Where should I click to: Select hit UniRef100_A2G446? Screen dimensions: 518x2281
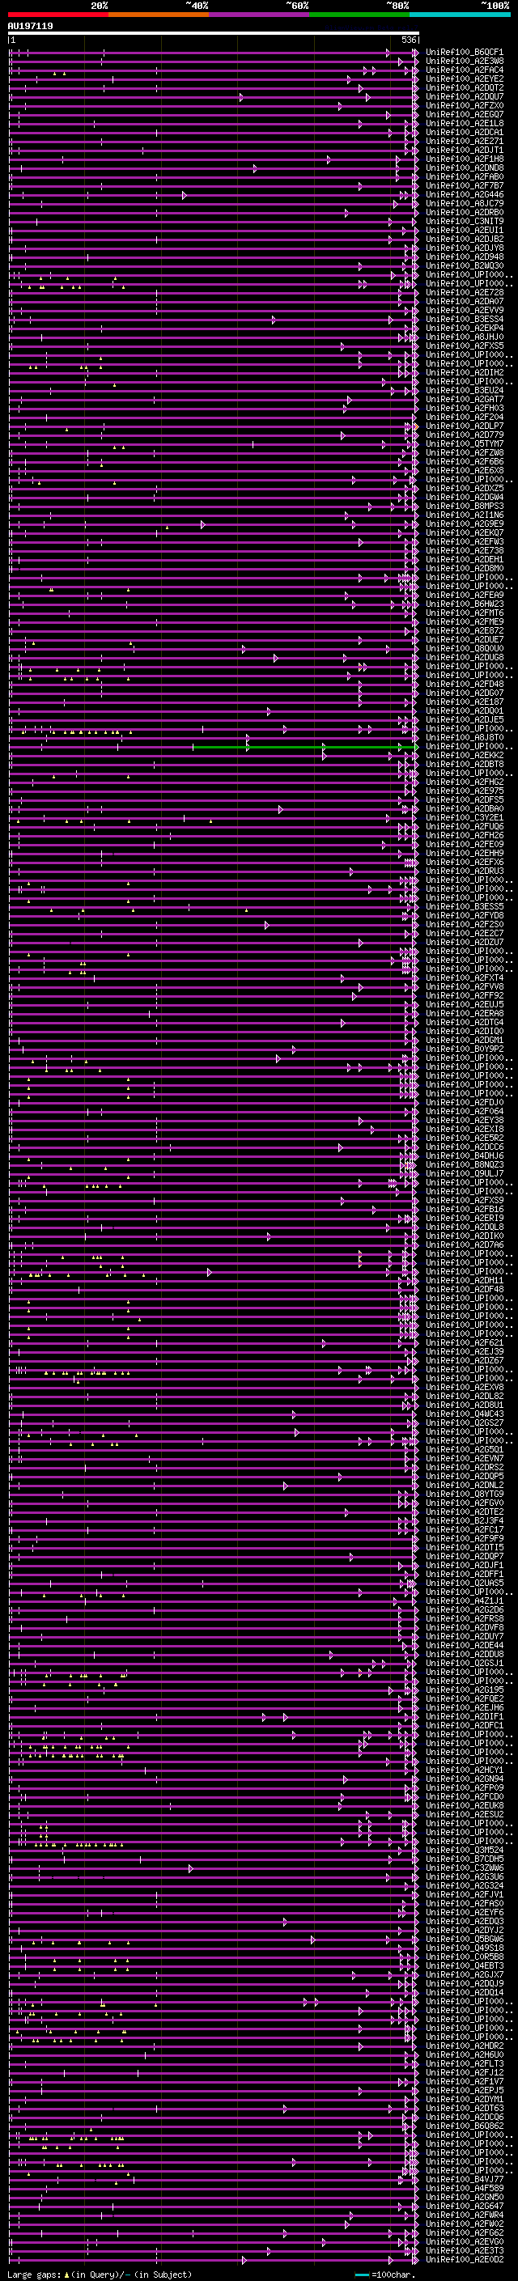point(464,195)
